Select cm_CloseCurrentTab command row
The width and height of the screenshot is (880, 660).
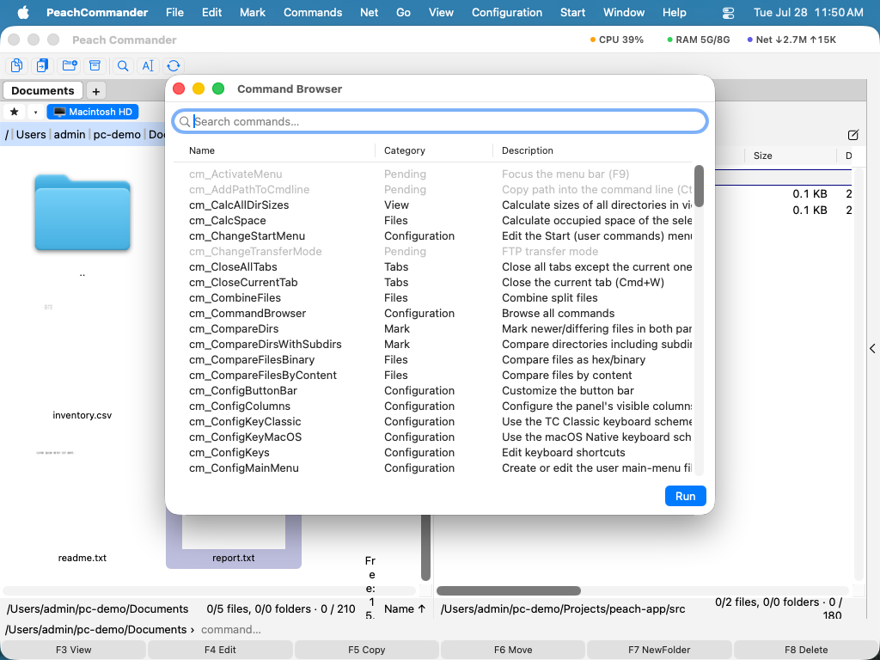click(x=433, y=282)
